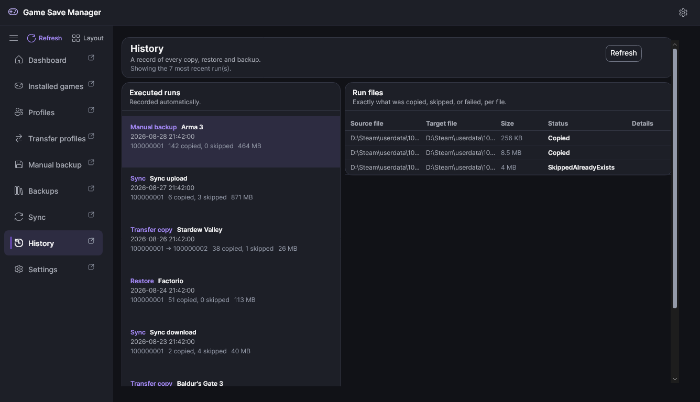
Task: Pop out Backups window icon
Action: click(91, 188)
